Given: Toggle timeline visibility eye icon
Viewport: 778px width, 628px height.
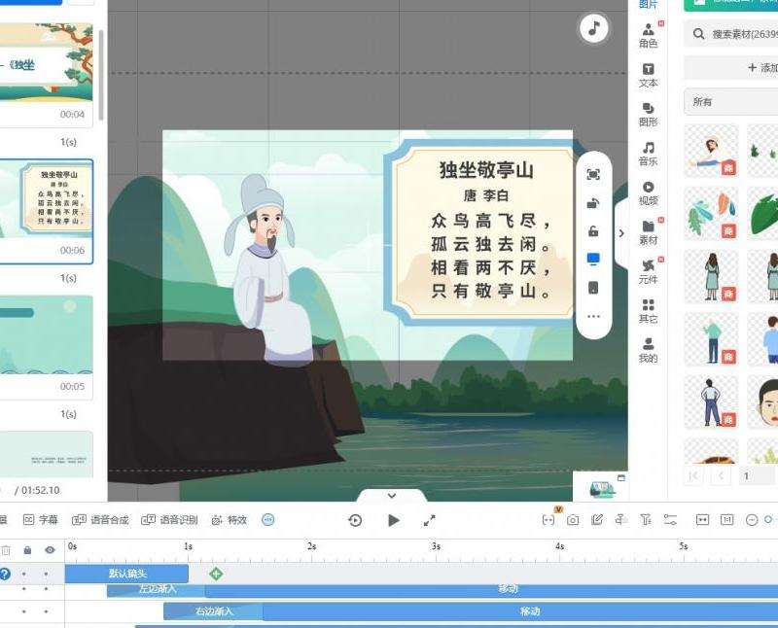Looking at the screenshot, I should [50, 550].
